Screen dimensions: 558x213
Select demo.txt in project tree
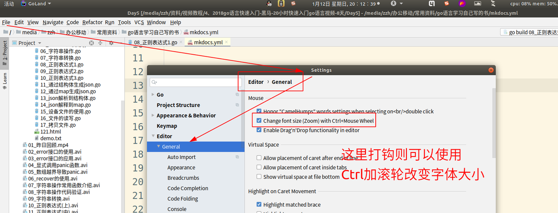point(51,138)
